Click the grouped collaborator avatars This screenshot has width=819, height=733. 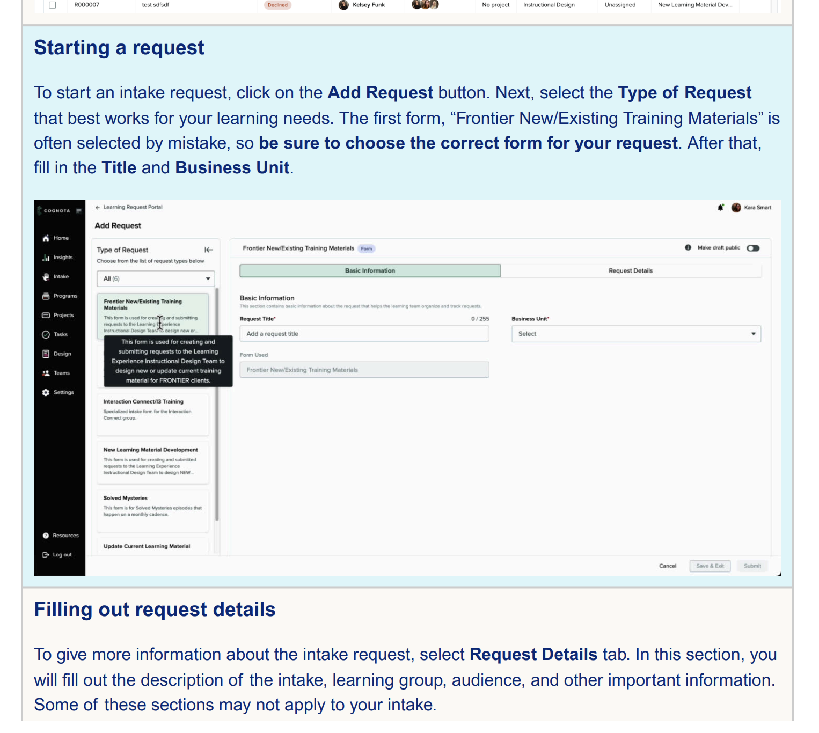pyautogui.click(x=425, y=5)
